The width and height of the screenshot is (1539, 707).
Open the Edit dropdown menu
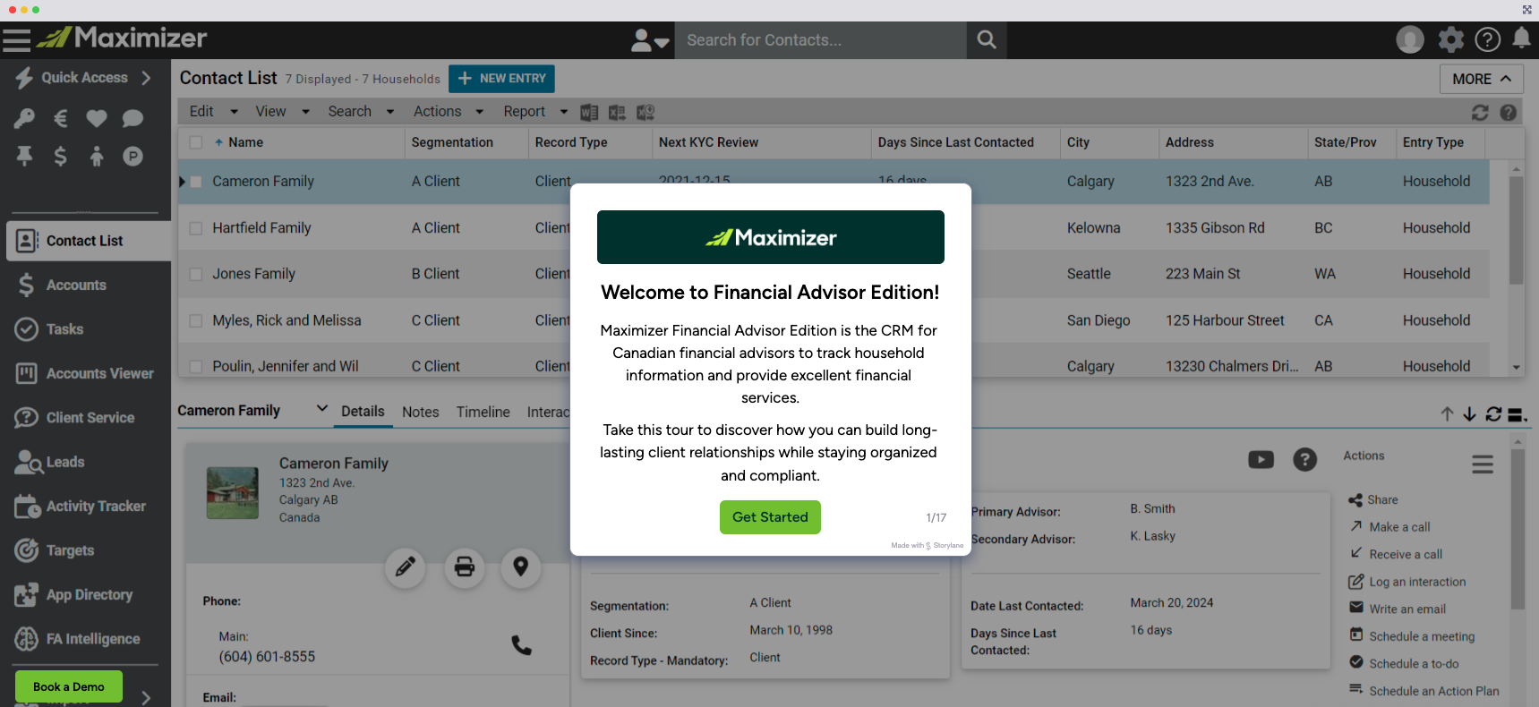click(x=213, y=112)
